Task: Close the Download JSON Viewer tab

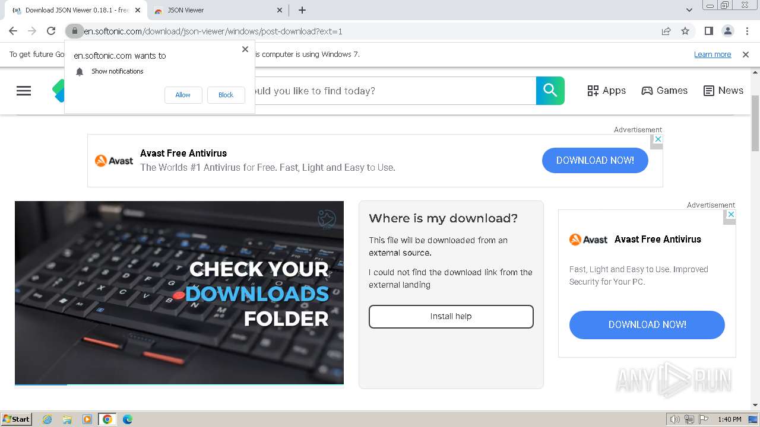Action: 137,10
